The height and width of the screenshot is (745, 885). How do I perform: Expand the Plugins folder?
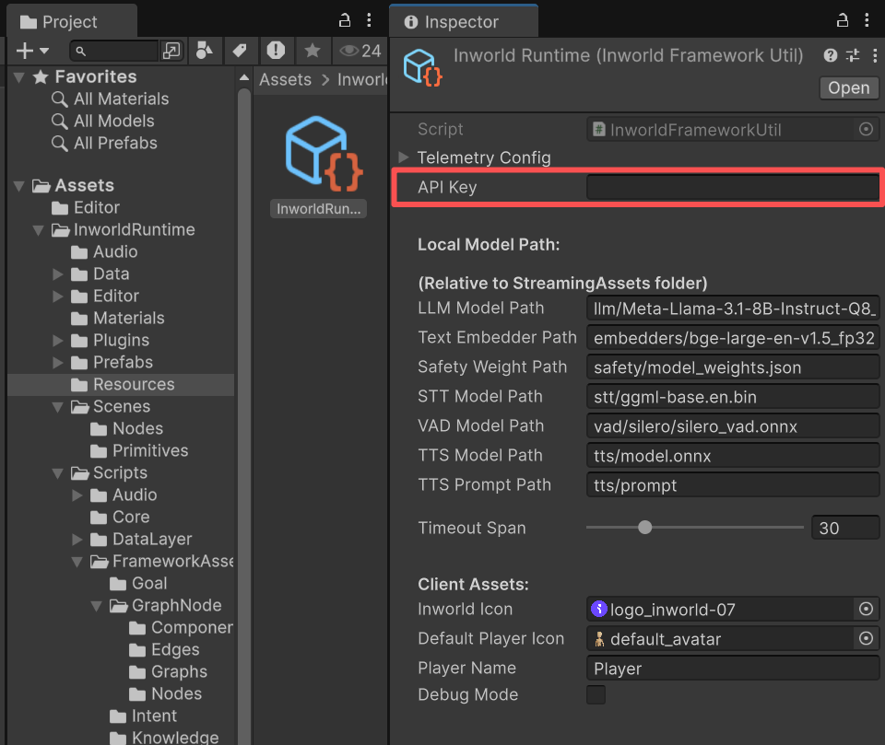coord(57,340)
